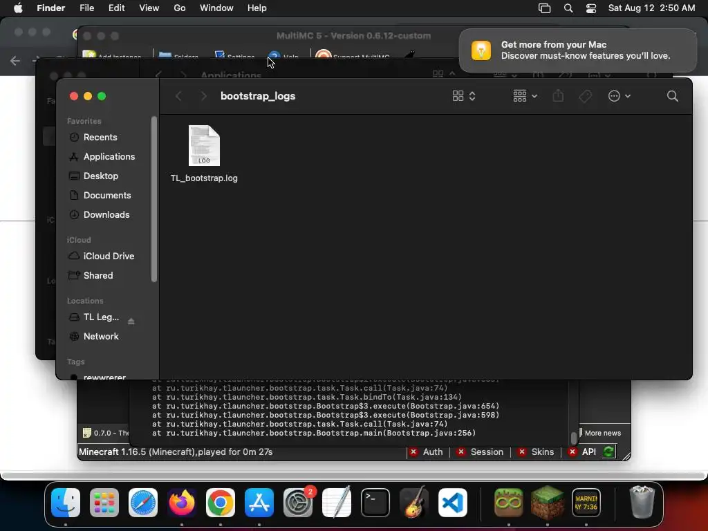Open view style chevron selector in Finder toolbar
Viewport: 708px width, 531px height.
click(472, 96)
